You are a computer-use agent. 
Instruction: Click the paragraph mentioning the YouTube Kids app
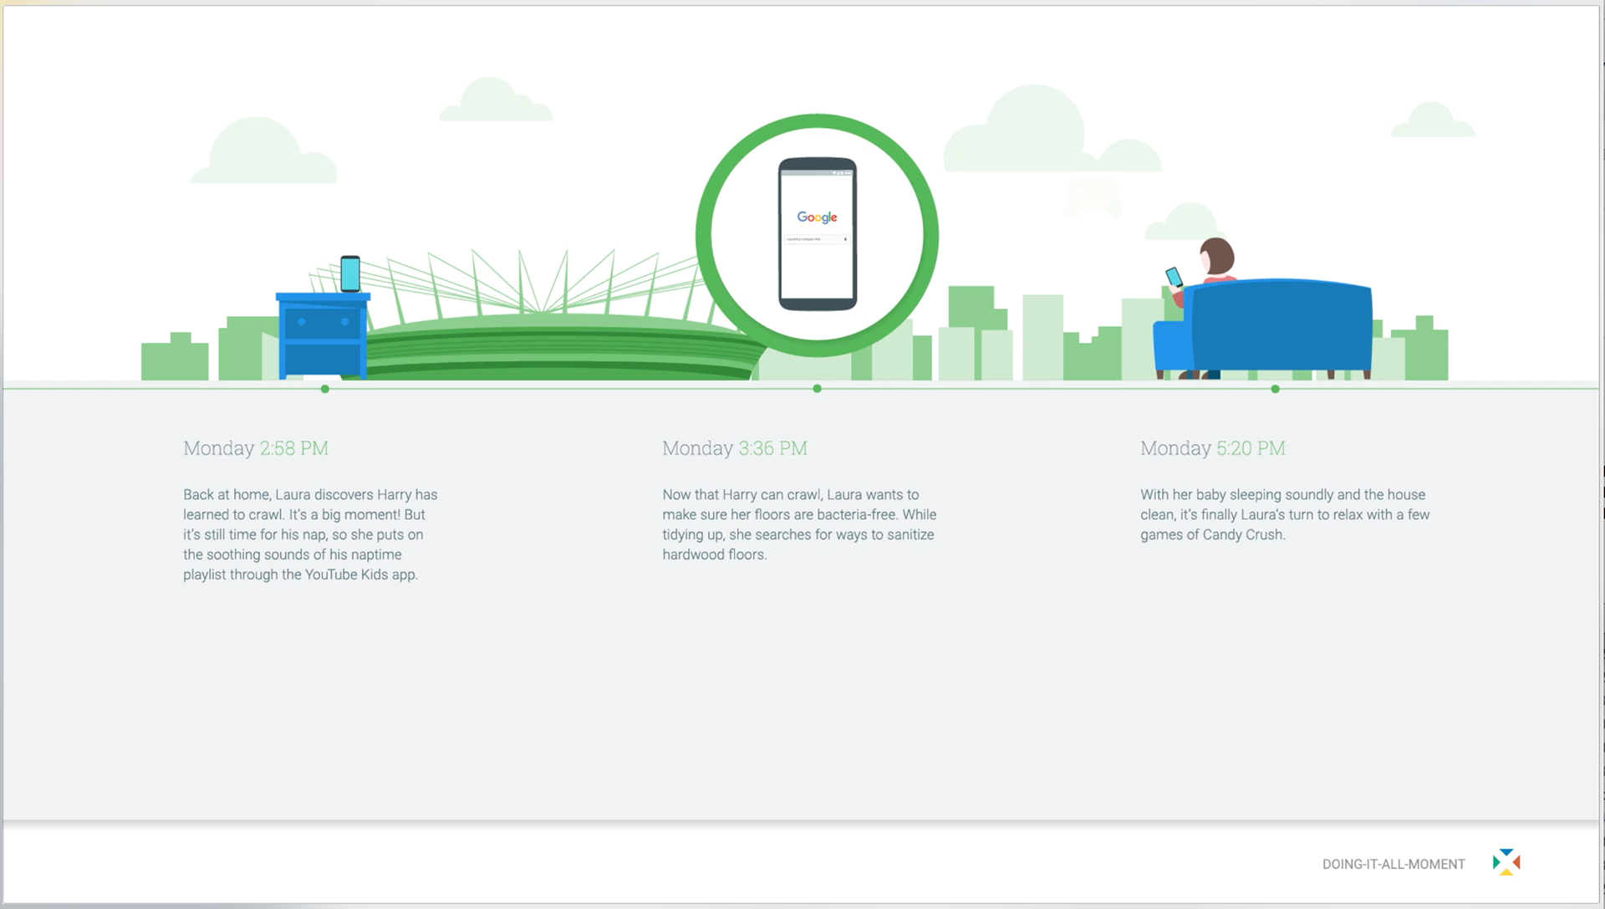[x=310, y=534]
